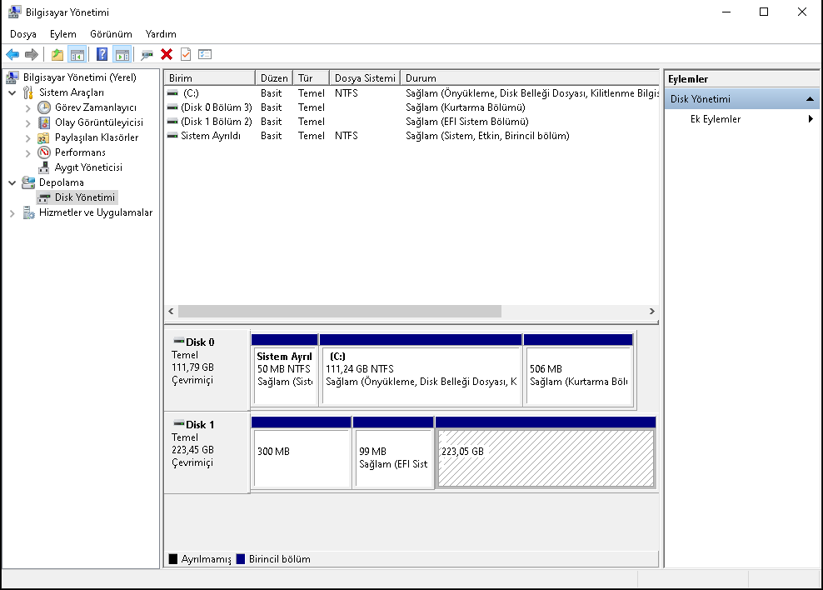Sort by the Durum column header
823x590 pixels.
click(530, 77)
